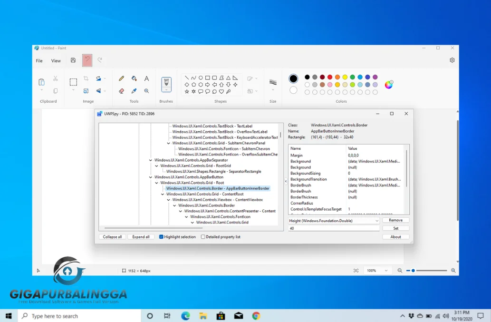Viewport: 491px width, 322px height.
Task: Choose the Text tool
Action: coord(146,78)
